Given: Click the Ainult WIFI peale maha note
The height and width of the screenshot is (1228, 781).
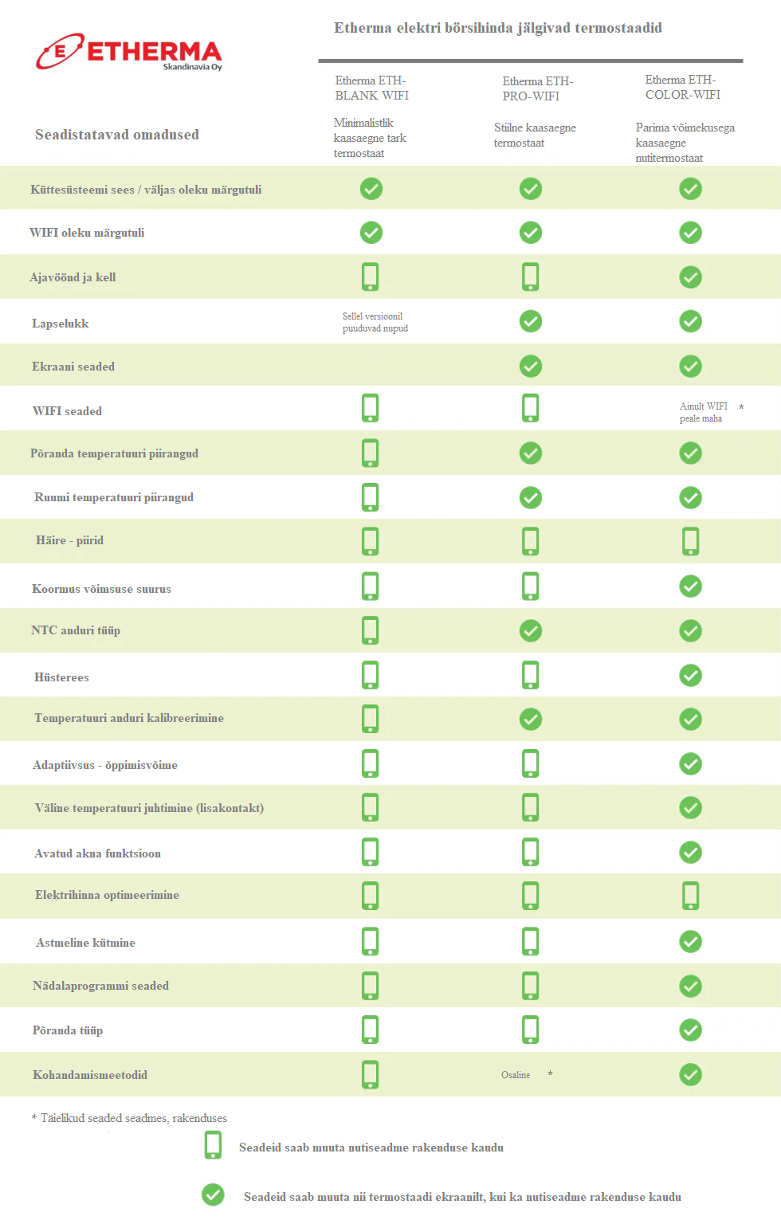Looking at the screenshot, I should pyautogui.click(x=704, y=412).
